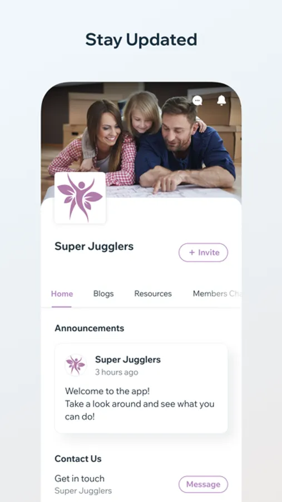The width and height of the screenshot is (282, 502).
Task: Click the Get in touch contact row
Action: point(141,484)
